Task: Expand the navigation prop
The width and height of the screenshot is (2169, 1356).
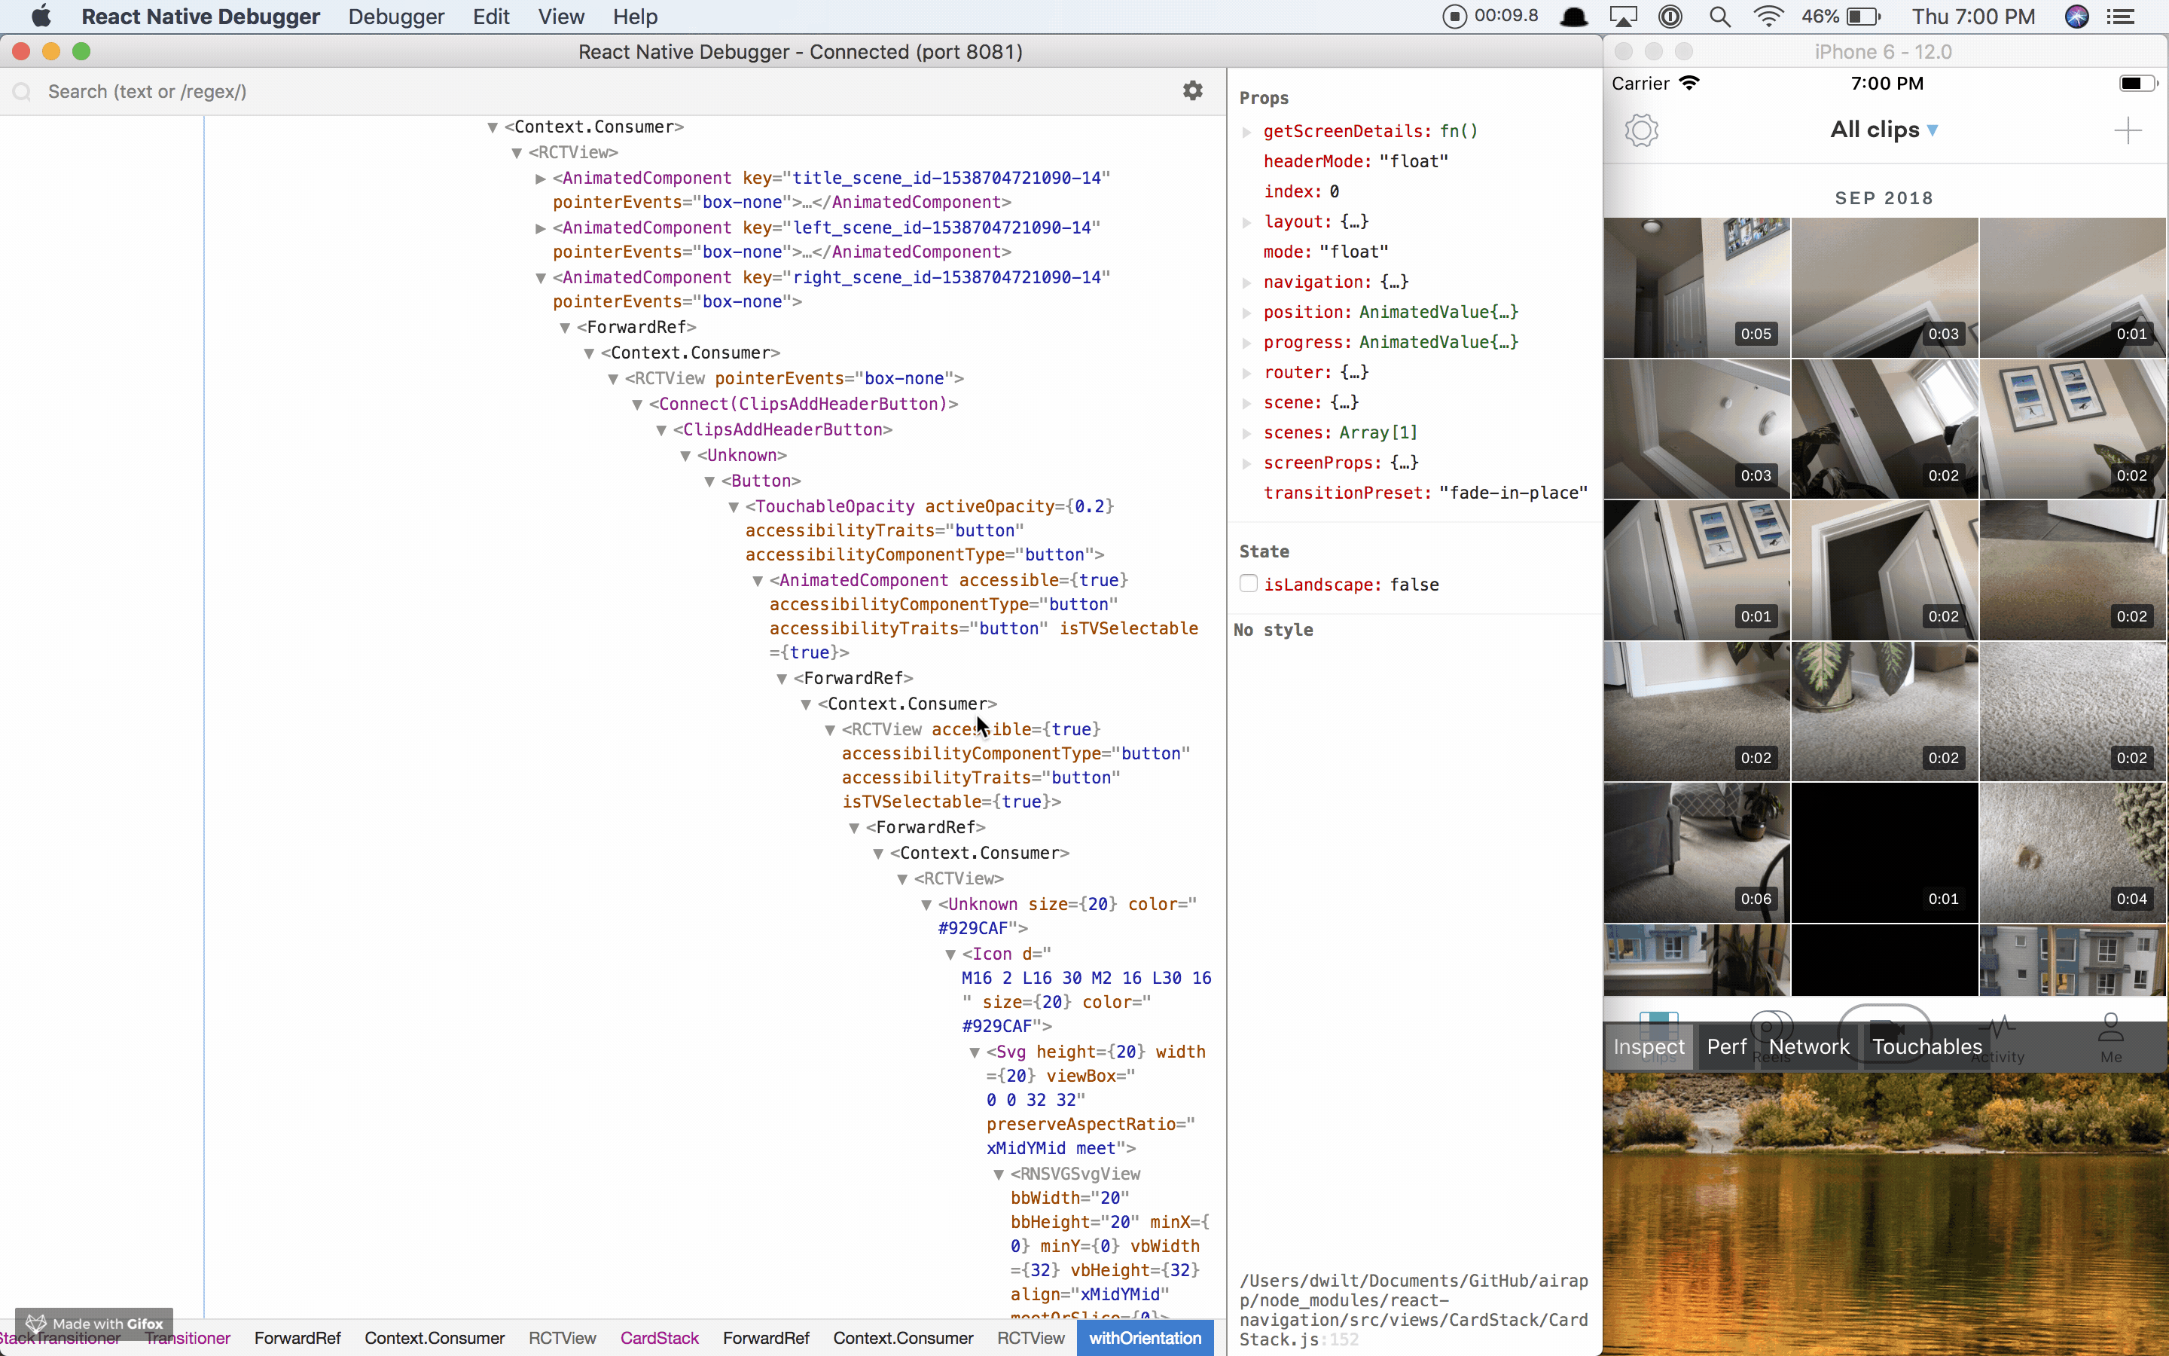Action: [x=1248, y=282]
